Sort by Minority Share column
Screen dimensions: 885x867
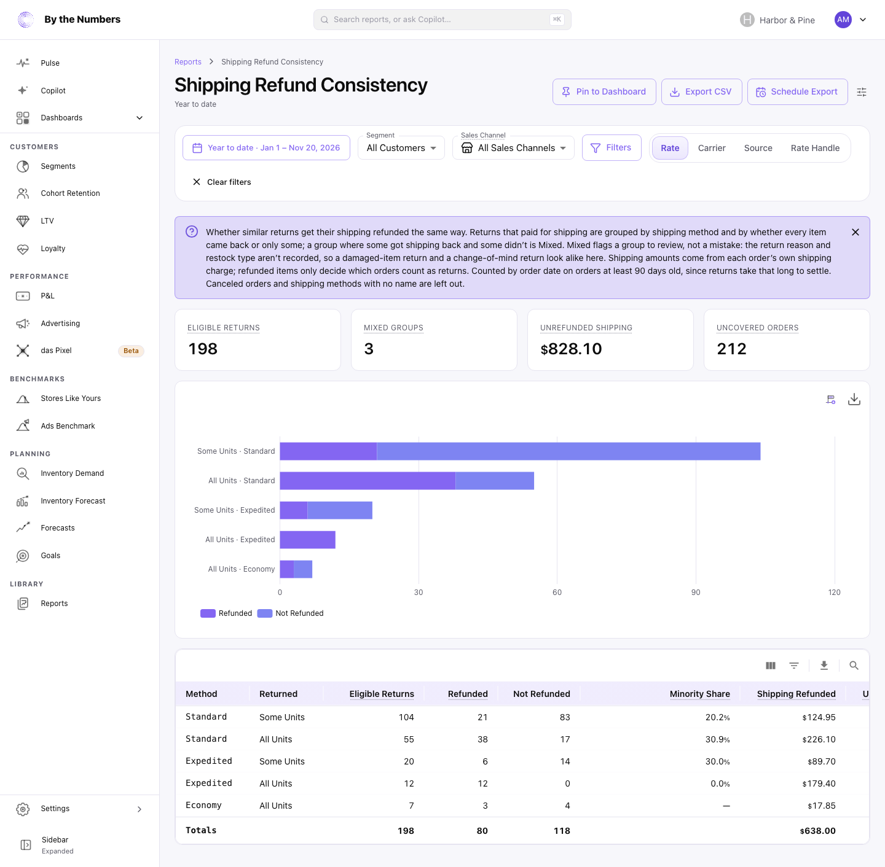[x=700, y=694]
